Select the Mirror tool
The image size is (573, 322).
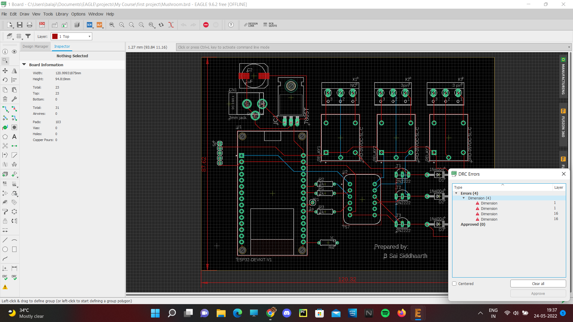[14, 71]
